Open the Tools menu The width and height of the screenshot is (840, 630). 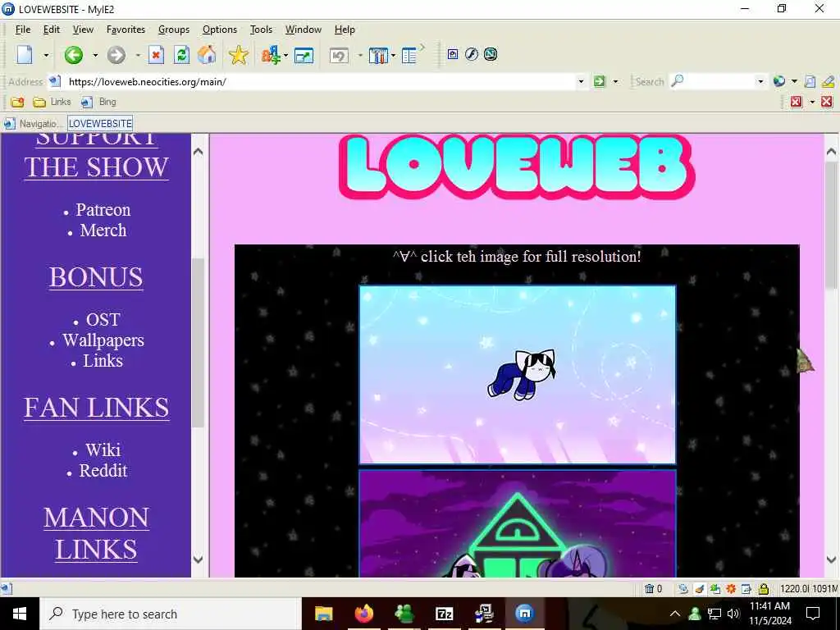click(261, 30)
